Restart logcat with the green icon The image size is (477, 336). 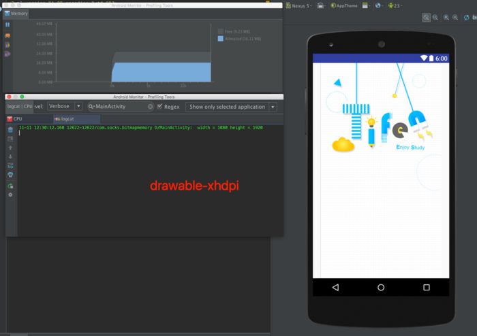click(10, 186)
